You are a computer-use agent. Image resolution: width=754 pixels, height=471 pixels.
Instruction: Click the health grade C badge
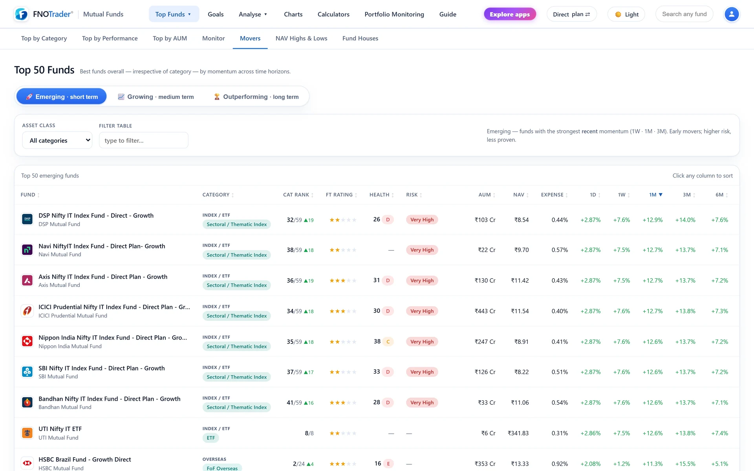coord(388,341)
